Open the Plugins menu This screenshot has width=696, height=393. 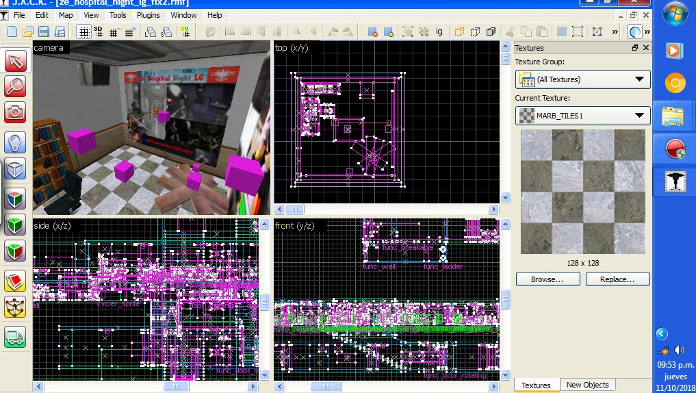coord(148,15)
